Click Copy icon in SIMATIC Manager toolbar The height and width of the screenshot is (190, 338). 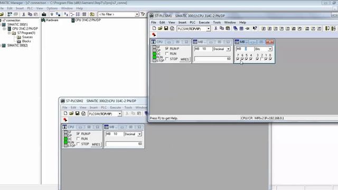point(30,14)
